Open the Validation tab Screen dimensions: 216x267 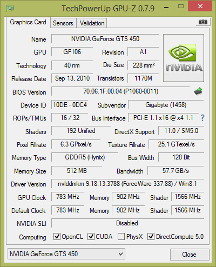pos(92,23)
